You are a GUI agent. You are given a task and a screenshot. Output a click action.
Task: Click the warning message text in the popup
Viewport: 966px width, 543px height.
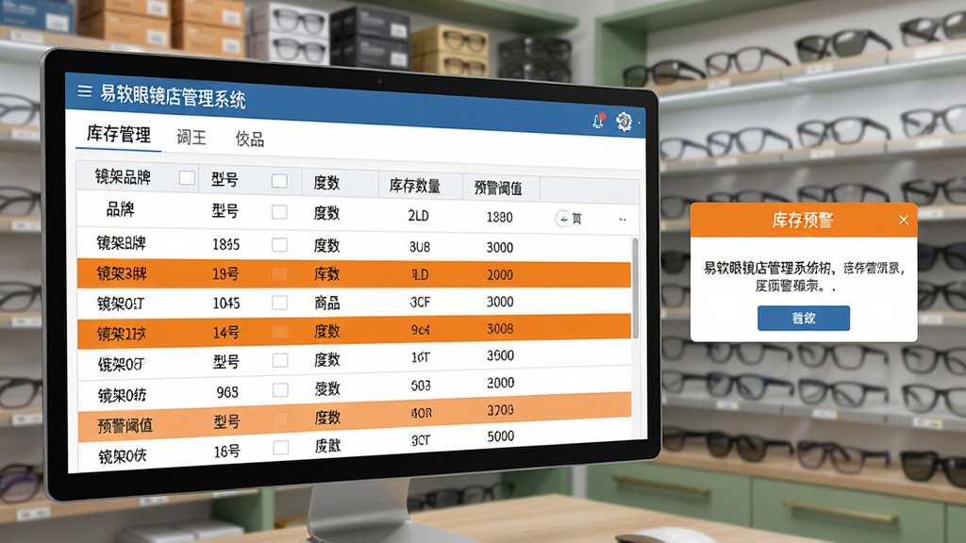point(804,276)
